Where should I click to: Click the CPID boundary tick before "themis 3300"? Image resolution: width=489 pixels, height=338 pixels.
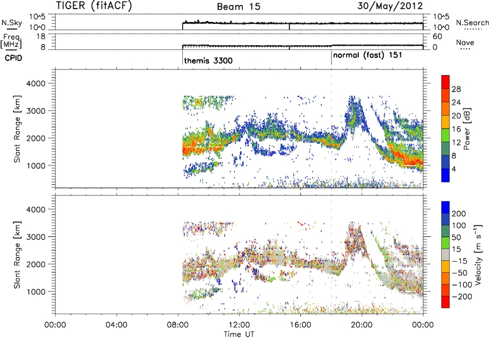point(182,58)
